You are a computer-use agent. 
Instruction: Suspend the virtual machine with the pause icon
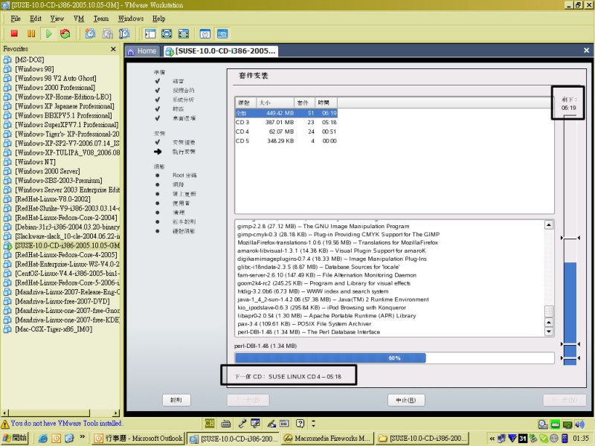[31, 33]
